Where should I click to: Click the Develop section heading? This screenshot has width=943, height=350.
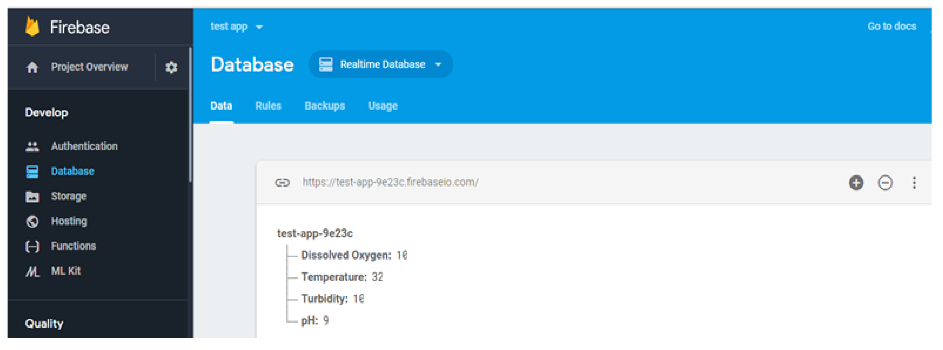[46, 113]
